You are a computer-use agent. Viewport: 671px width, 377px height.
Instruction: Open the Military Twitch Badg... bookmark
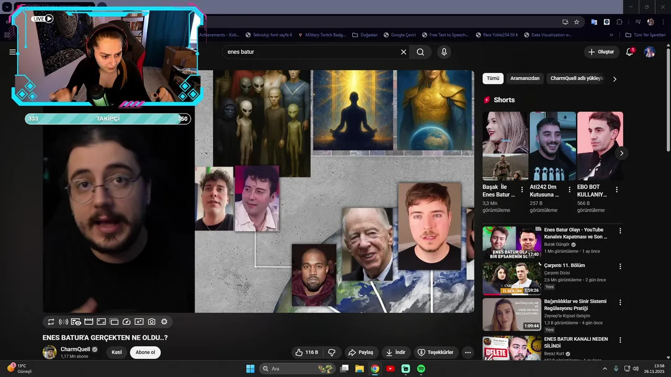(321, 35)
